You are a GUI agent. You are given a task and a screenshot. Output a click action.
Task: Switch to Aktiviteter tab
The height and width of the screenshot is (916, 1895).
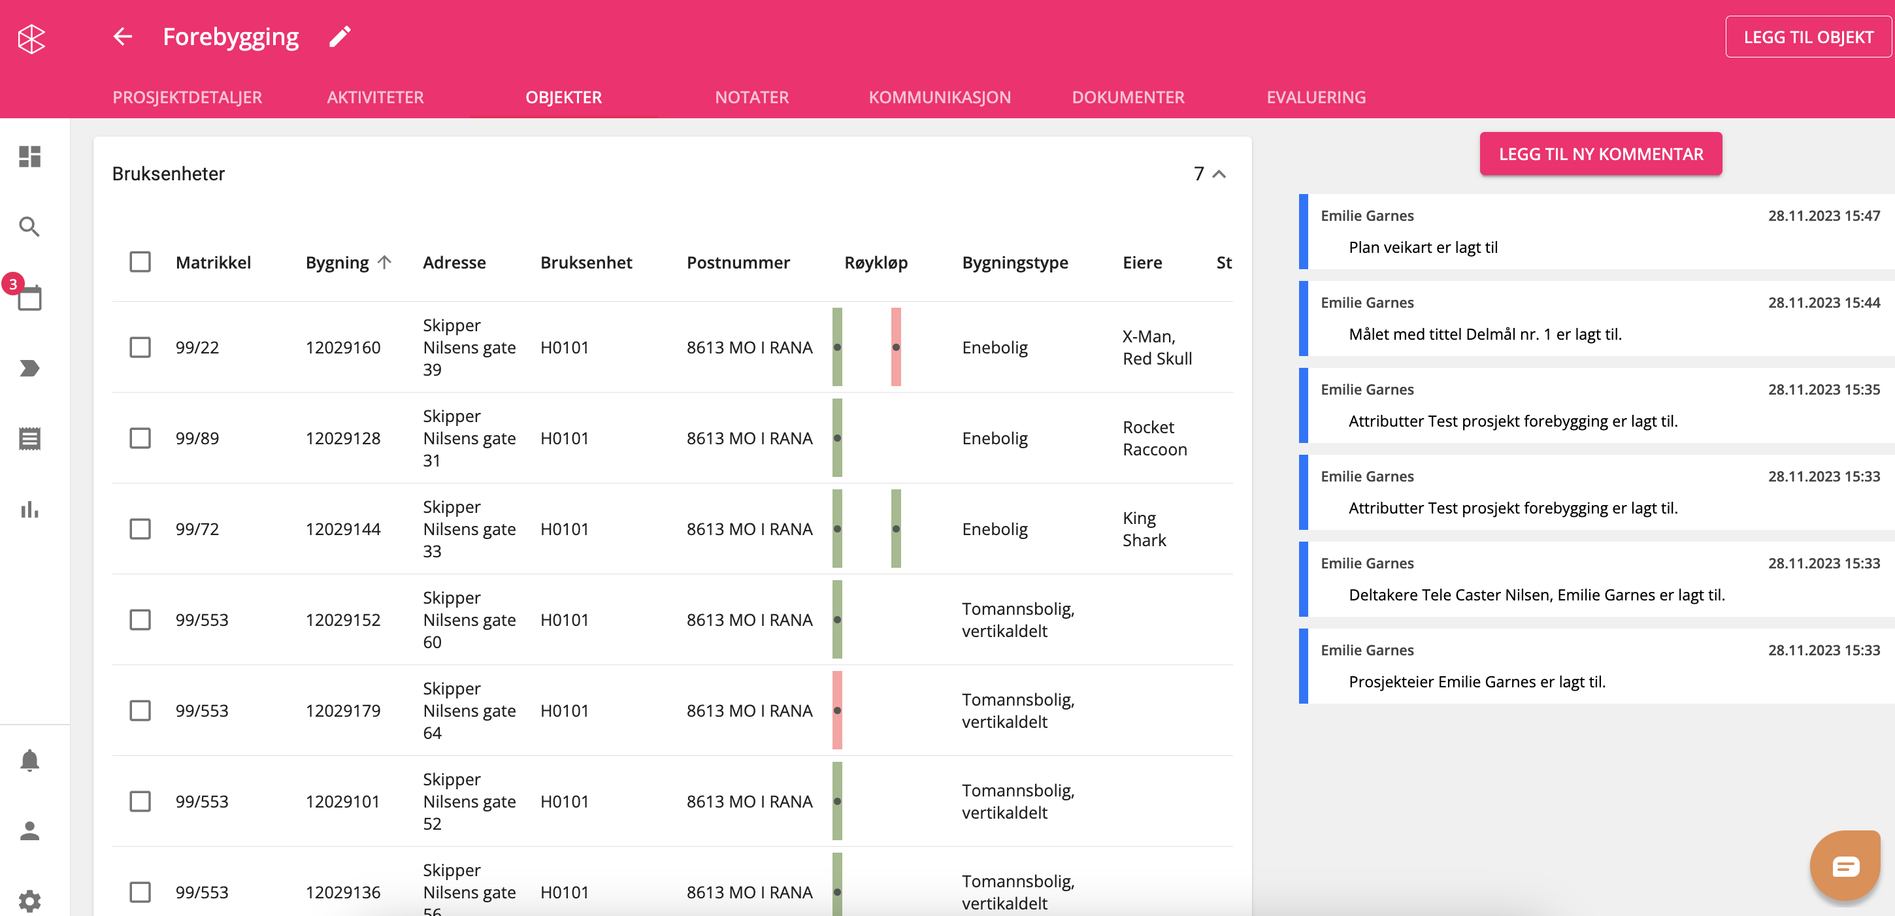[x=375, y=97]
